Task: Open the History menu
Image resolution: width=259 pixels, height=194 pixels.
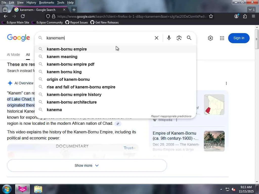Action: (31, 3)
